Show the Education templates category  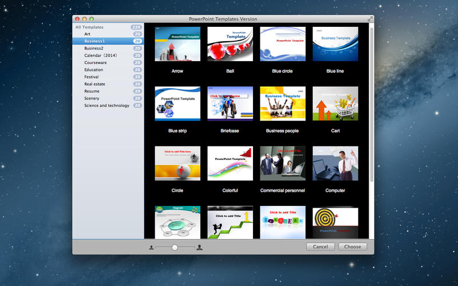94,70
